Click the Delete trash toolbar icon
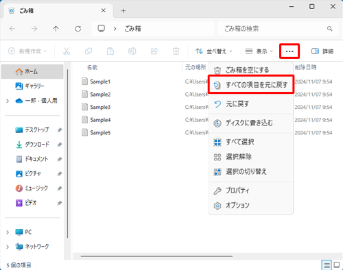 click(x=176, y=51)
